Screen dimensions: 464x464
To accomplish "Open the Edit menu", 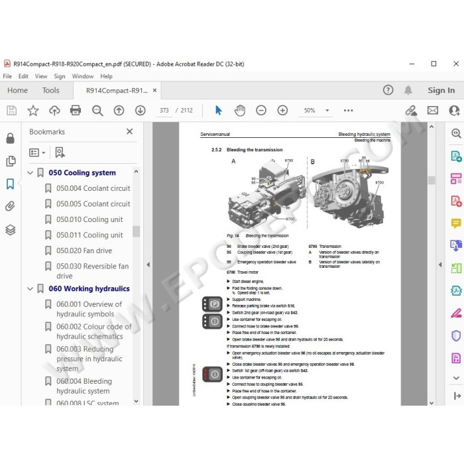I will click(x=23, y=76).
